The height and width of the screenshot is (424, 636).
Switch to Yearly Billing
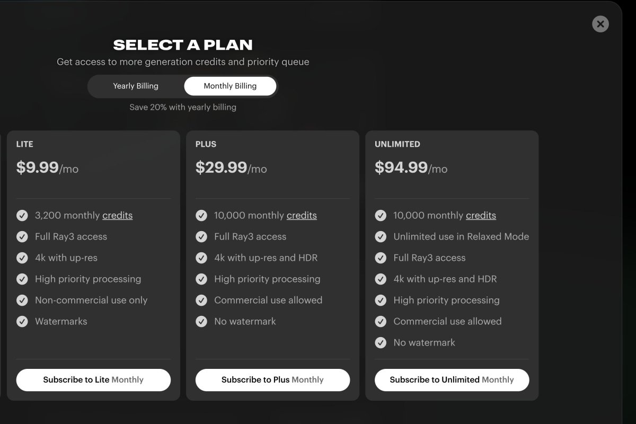(136, 86)
